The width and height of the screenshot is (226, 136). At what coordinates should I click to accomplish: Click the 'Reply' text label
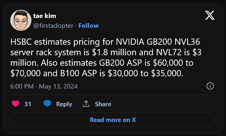click(64, 104)
